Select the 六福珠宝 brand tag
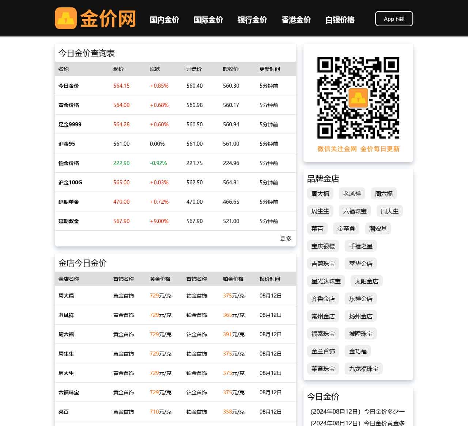Screen dimensions: 468x426 click(x=355, y=211)
